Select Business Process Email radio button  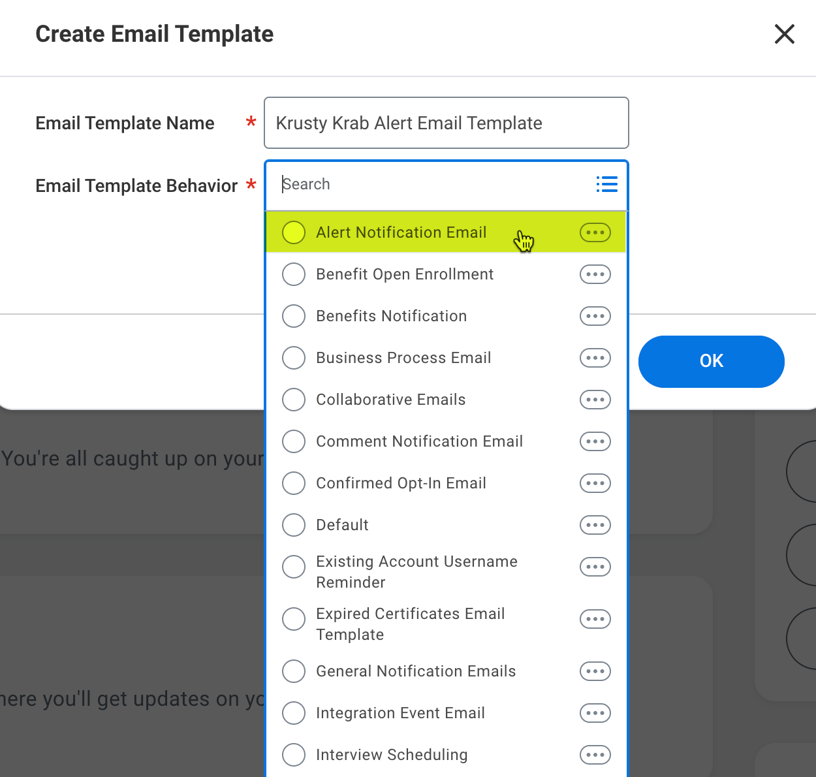294,358
